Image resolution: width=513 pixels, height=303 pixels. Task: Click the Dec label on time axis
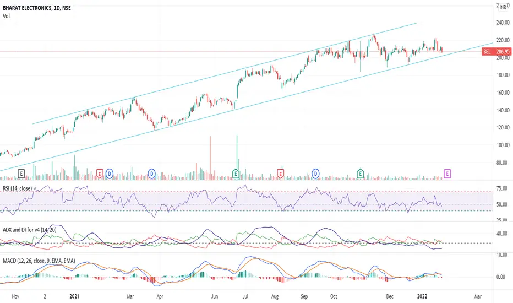[390, 296]
